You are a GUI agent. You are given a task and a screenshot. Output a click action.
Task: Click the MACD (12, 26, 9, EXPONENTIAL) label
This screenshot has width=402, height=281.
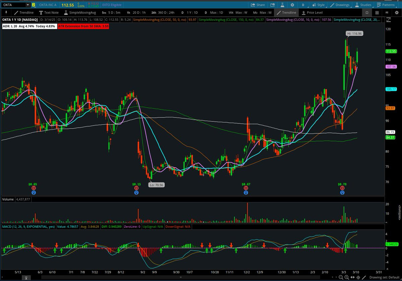[x=28, y=227]
